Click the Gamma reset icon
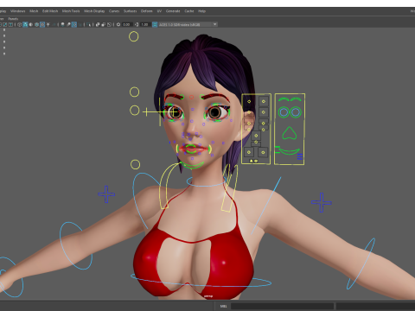 137,24
